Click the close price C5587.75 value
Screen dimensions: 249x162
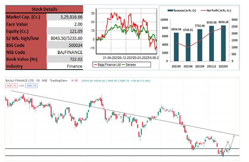124,81
